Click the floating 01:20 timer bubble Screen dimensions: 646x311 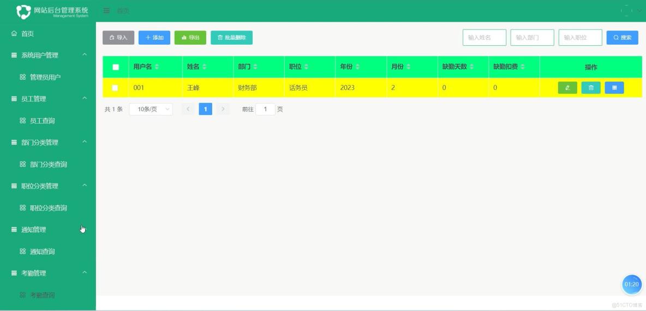tap(632, 284)
